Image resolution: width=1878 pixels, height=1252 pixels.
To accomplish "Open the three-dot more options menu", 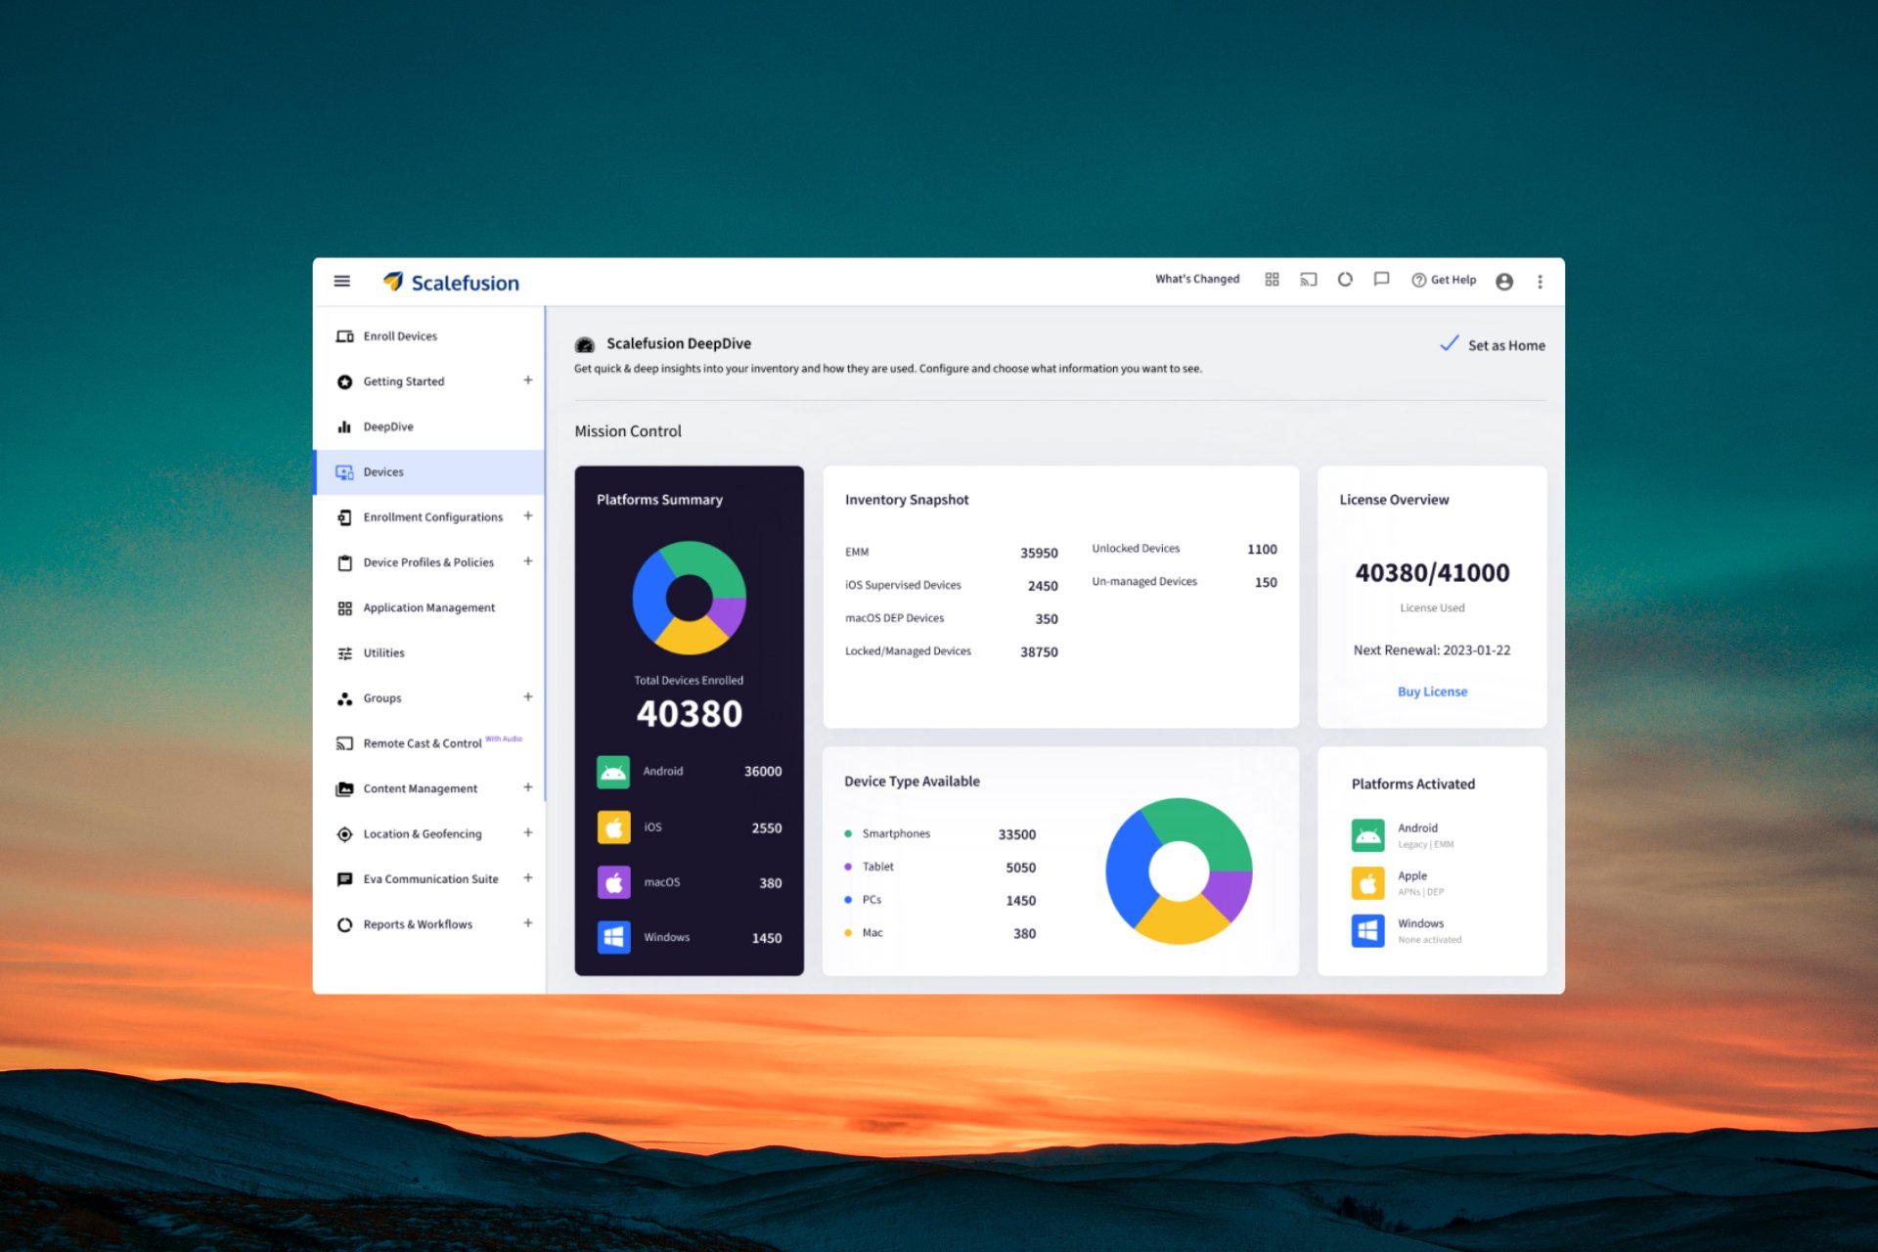I will pos(1540,282).
